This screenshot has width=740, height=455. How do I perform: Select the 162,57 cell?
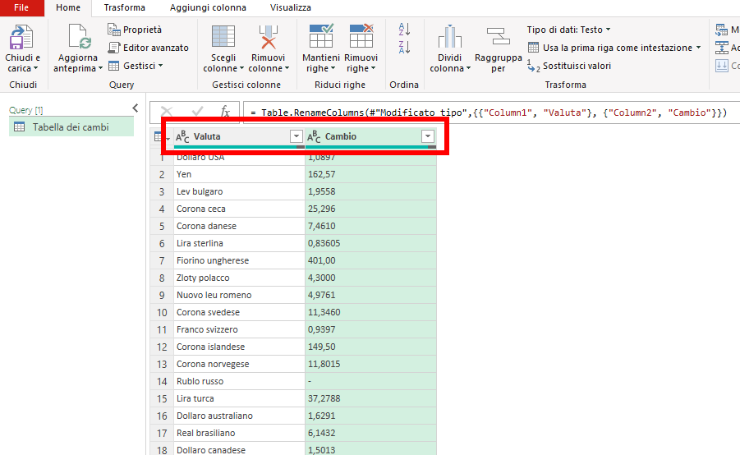(x=371, y=174)
